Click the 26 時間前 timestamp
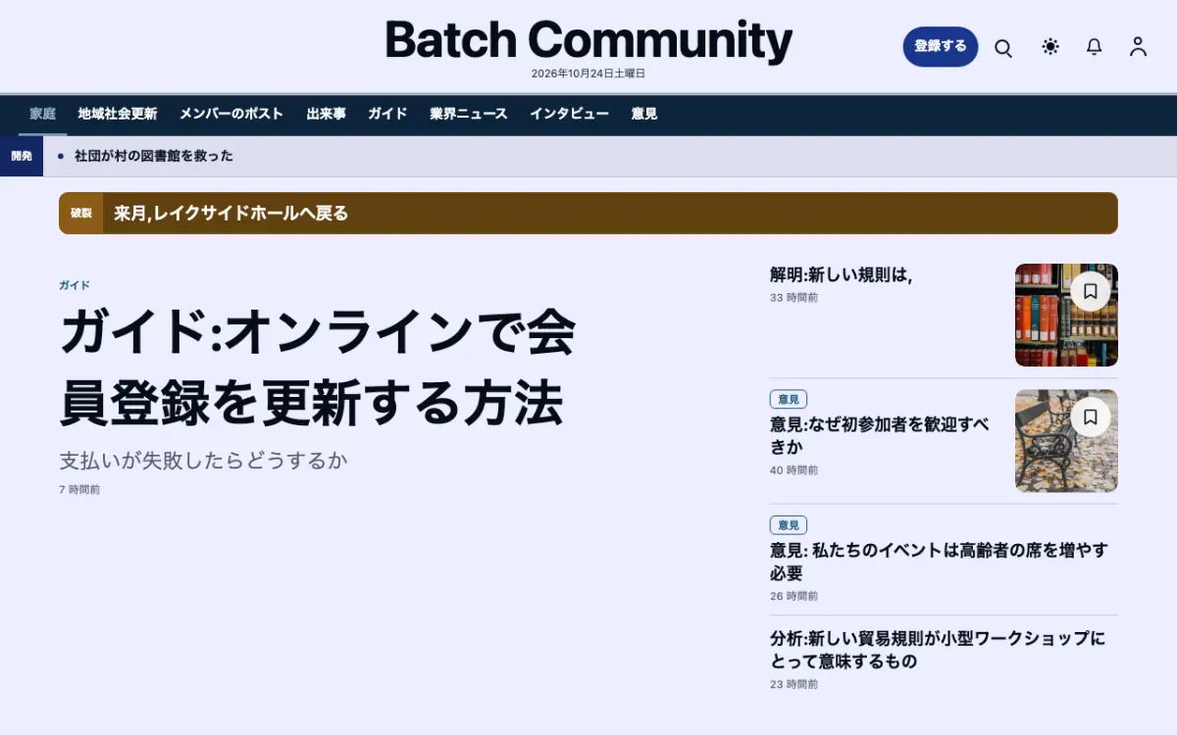 [793, 596]
